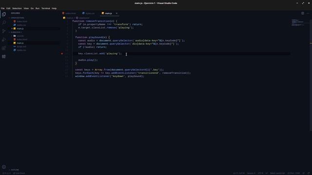The width and height of the screenshot is (312, 175).
Task: Click the EXPLORER panel title
Action: (x=15, y=13)
